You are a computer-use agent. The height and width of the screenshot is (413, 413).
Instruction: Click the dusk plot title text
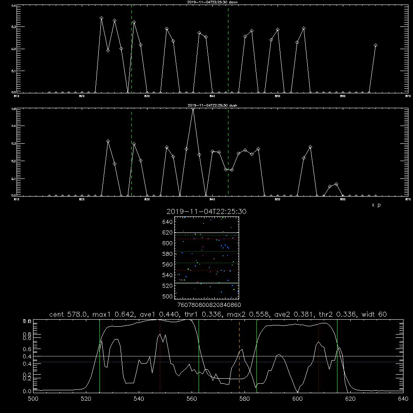point(212,105)
